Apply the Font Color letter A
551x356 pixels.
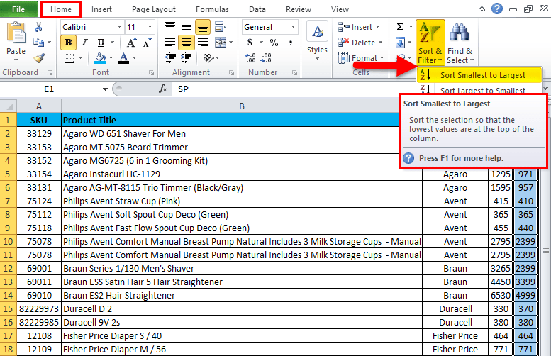[x=123, y=58]
